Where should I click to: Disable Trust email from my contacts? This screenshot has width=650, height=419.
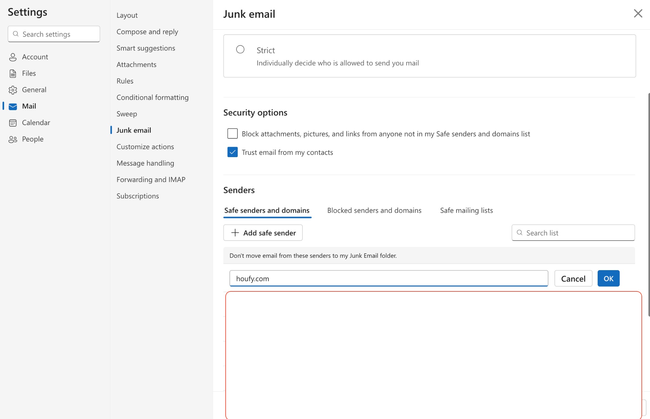pyautogui.click(x=232, y=152)
